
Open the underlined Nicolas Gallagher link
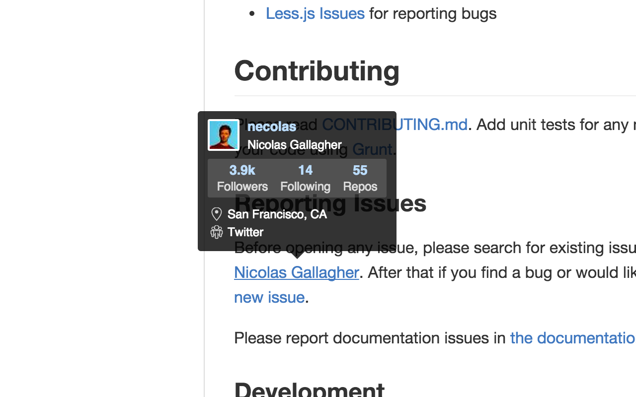pyautogui.click(x=297, y=272)
